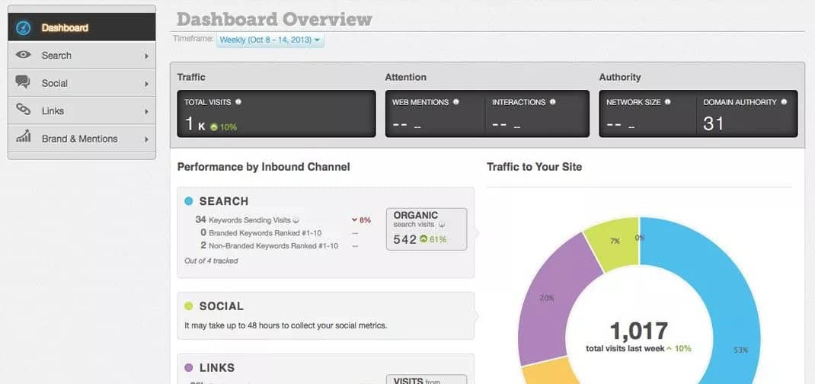This screenshot has height=384, width=815.
Task: Expand the Links submenu arrow
Action: click(145, 111)
